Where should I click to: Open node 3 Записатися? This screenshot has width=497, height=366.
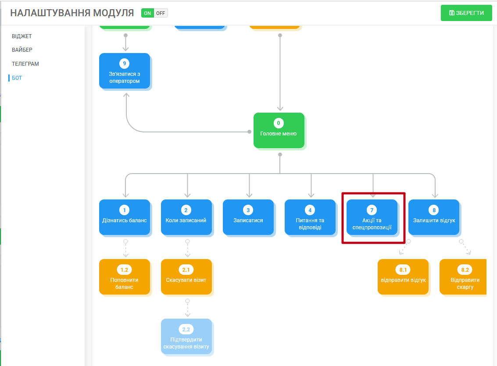pyautogui.click(x=248, y=217)
